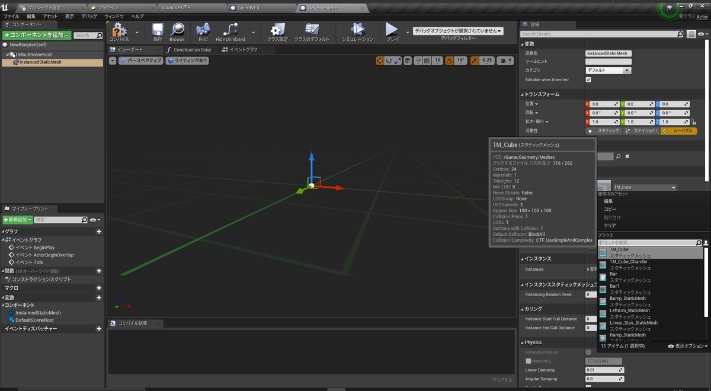Choose コピー in asset menu
This screenshot has width=711, height=391.
click(610, 209)
